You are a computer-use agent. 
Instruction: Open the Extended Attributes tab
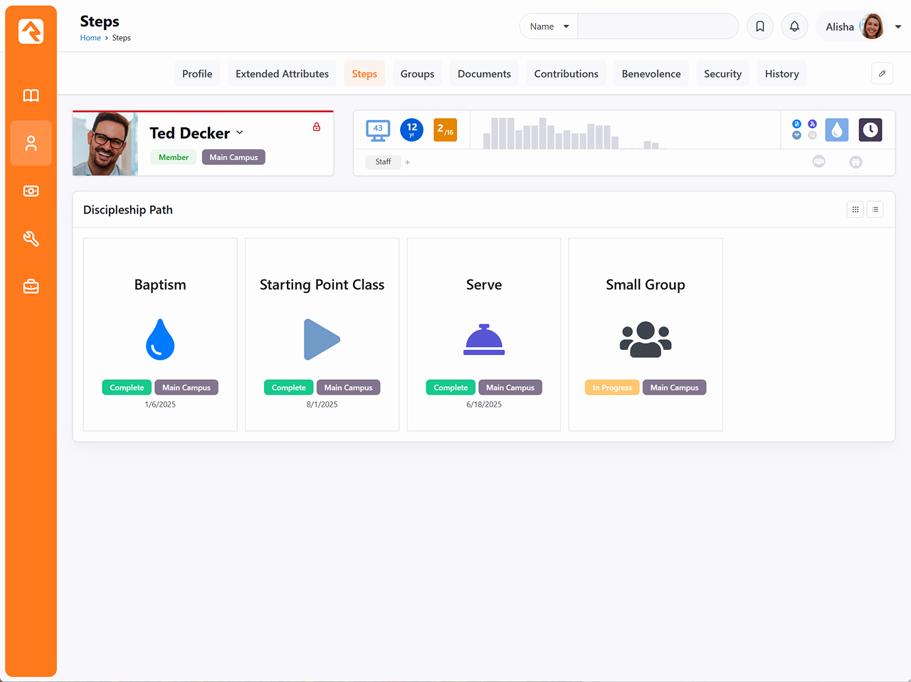[x=282, y=74]
